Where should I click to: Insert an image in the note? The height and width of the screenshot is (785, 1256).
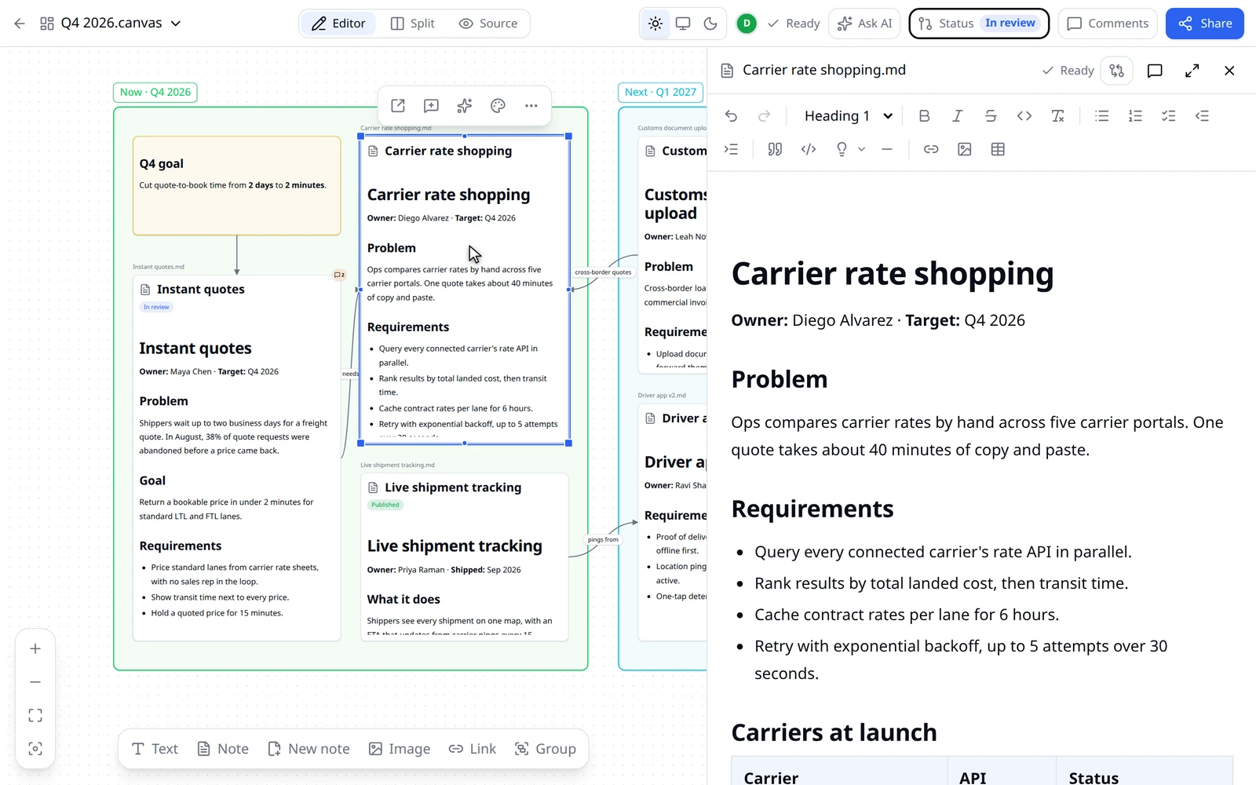[965, 149]
